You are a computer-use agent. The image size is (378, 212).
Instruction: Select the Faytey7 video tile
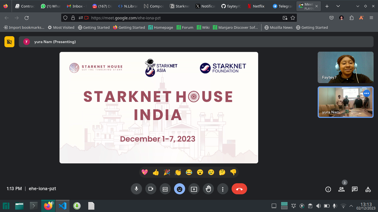tap(346, 67)
